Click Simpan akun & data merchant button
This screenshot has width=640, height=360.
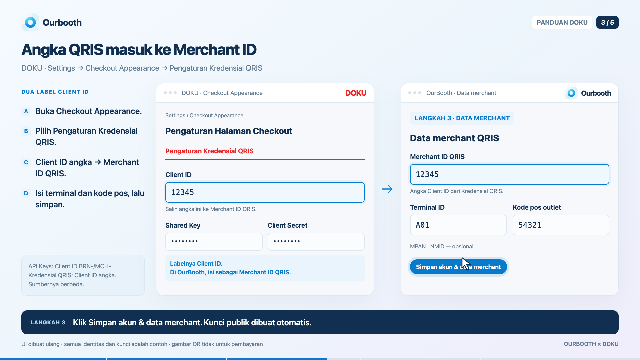click(458, 267)
